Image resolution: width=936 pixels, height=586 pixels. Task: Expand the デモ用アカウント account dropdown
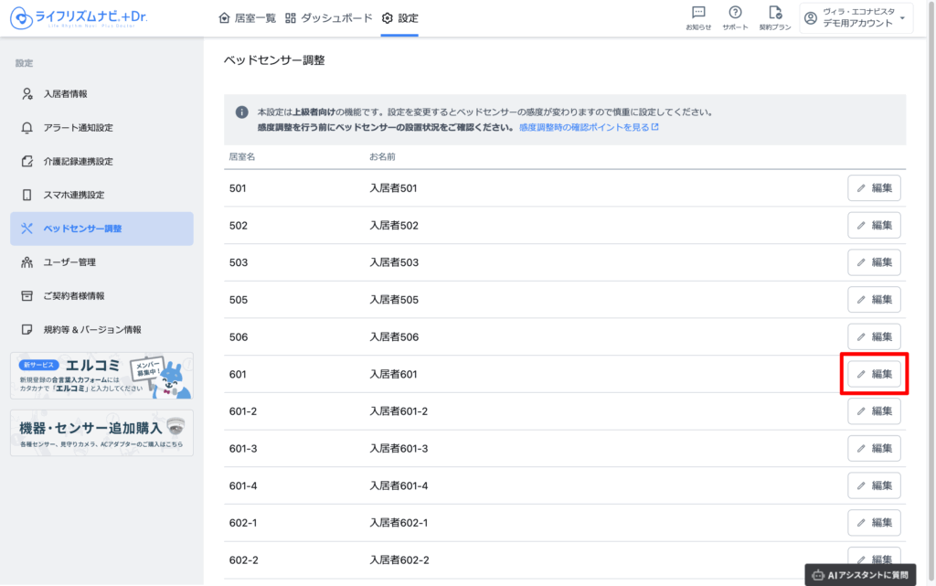point(856,18)
